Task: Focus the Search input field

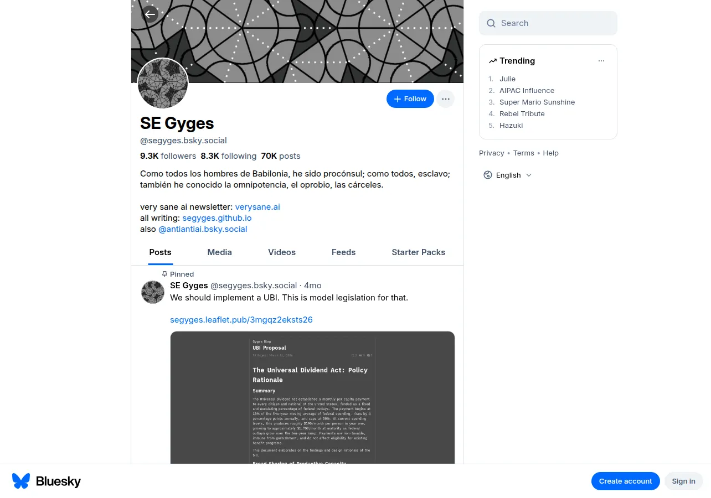Action: (548, 23)
